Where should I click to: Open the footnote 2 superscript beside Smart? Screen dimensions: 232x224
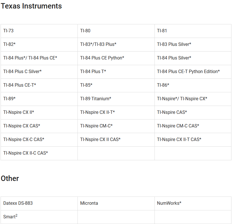point(16,216)
